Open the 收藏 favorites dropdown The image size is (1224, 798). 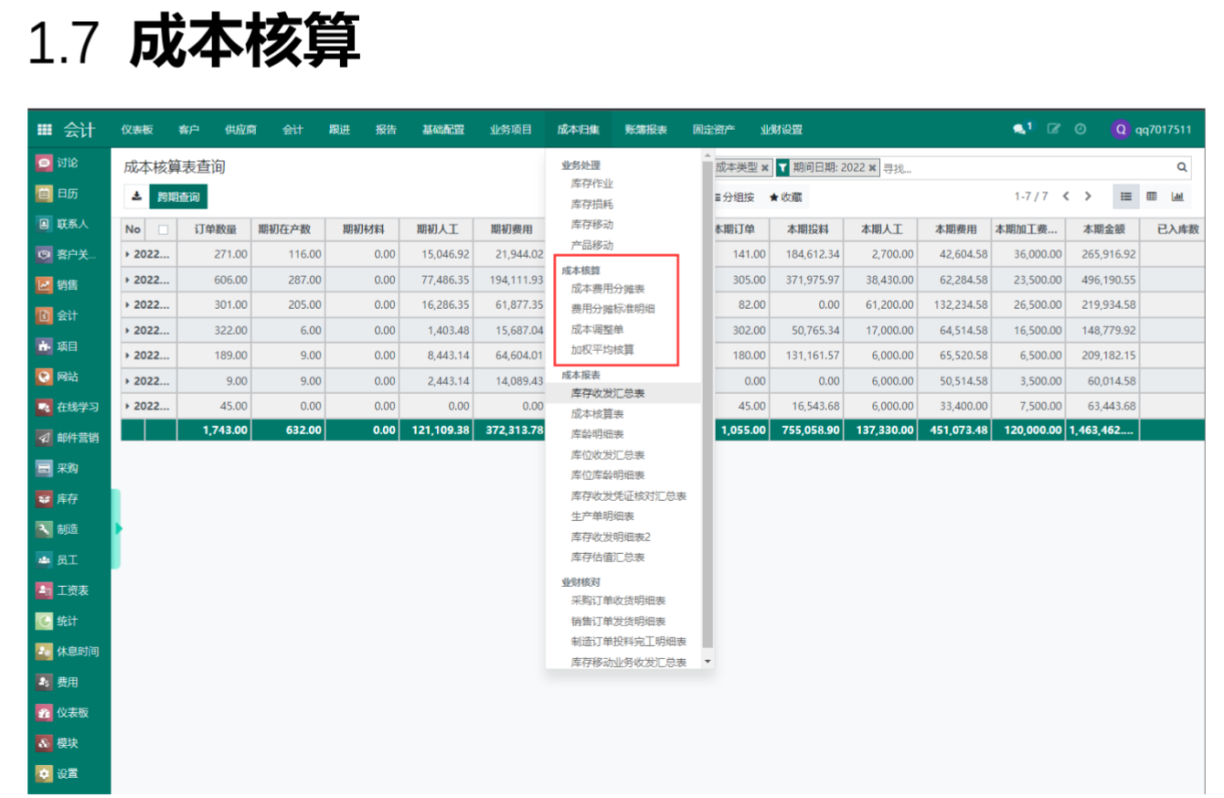pos(785,197)
